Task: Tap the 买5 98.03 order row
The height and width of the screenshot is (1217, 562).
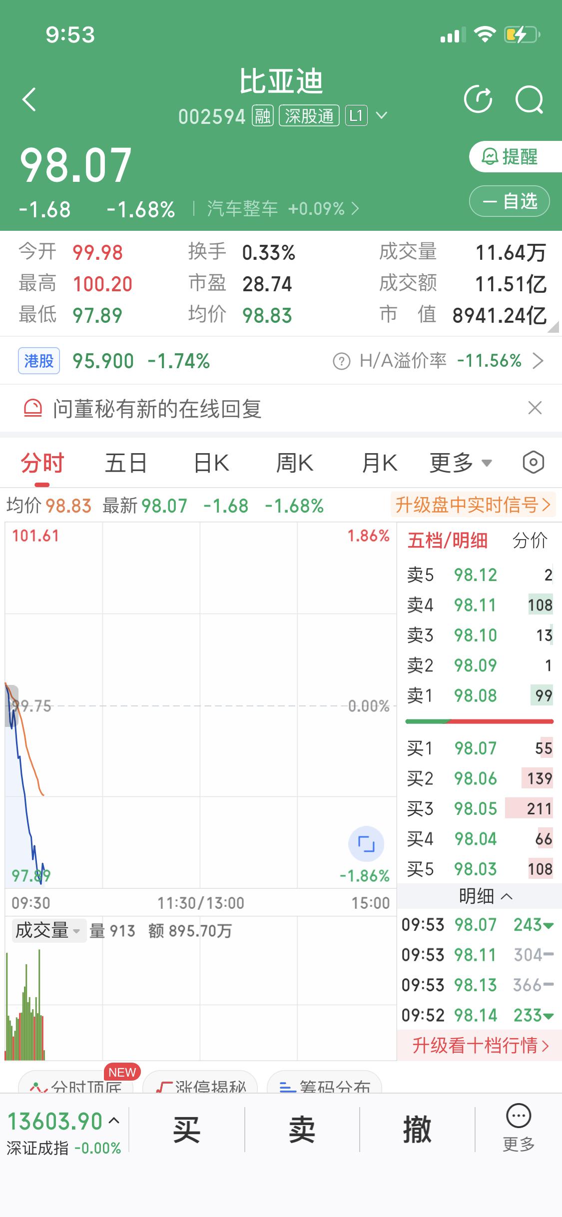Action: [480, 869]
